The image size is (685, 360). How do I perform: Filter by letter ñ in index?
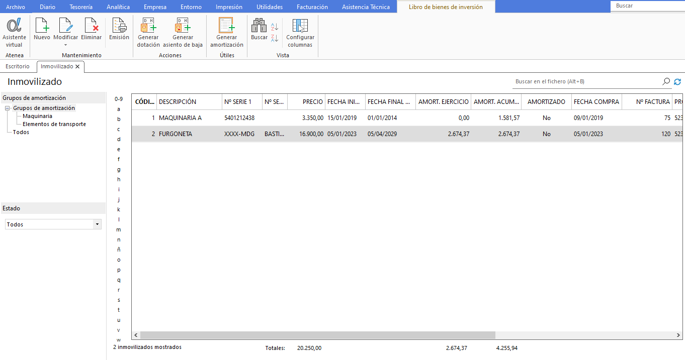(x=119, y=250)
